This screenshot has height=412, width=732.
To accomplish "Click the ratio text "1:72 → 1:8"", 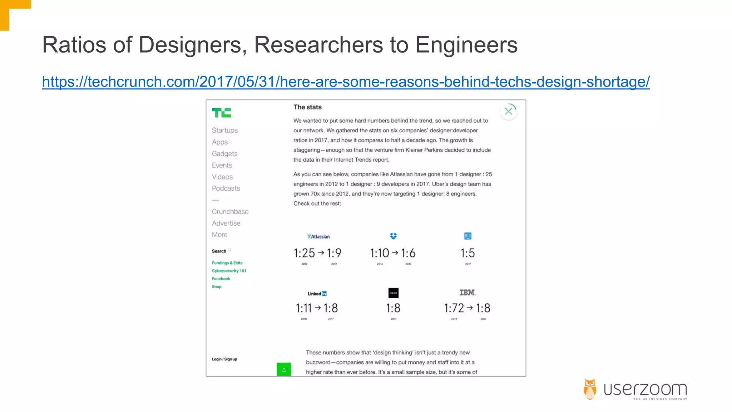I will [x=467, y=308].
